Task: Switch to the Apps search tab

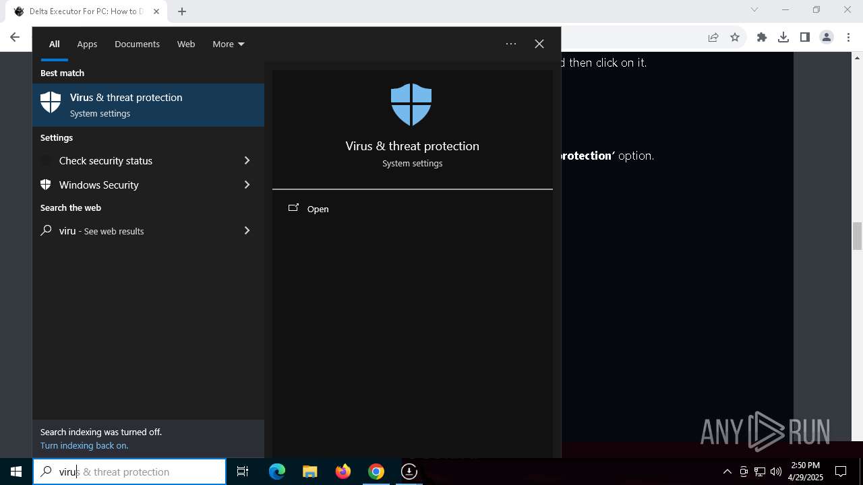Action: 87,44
